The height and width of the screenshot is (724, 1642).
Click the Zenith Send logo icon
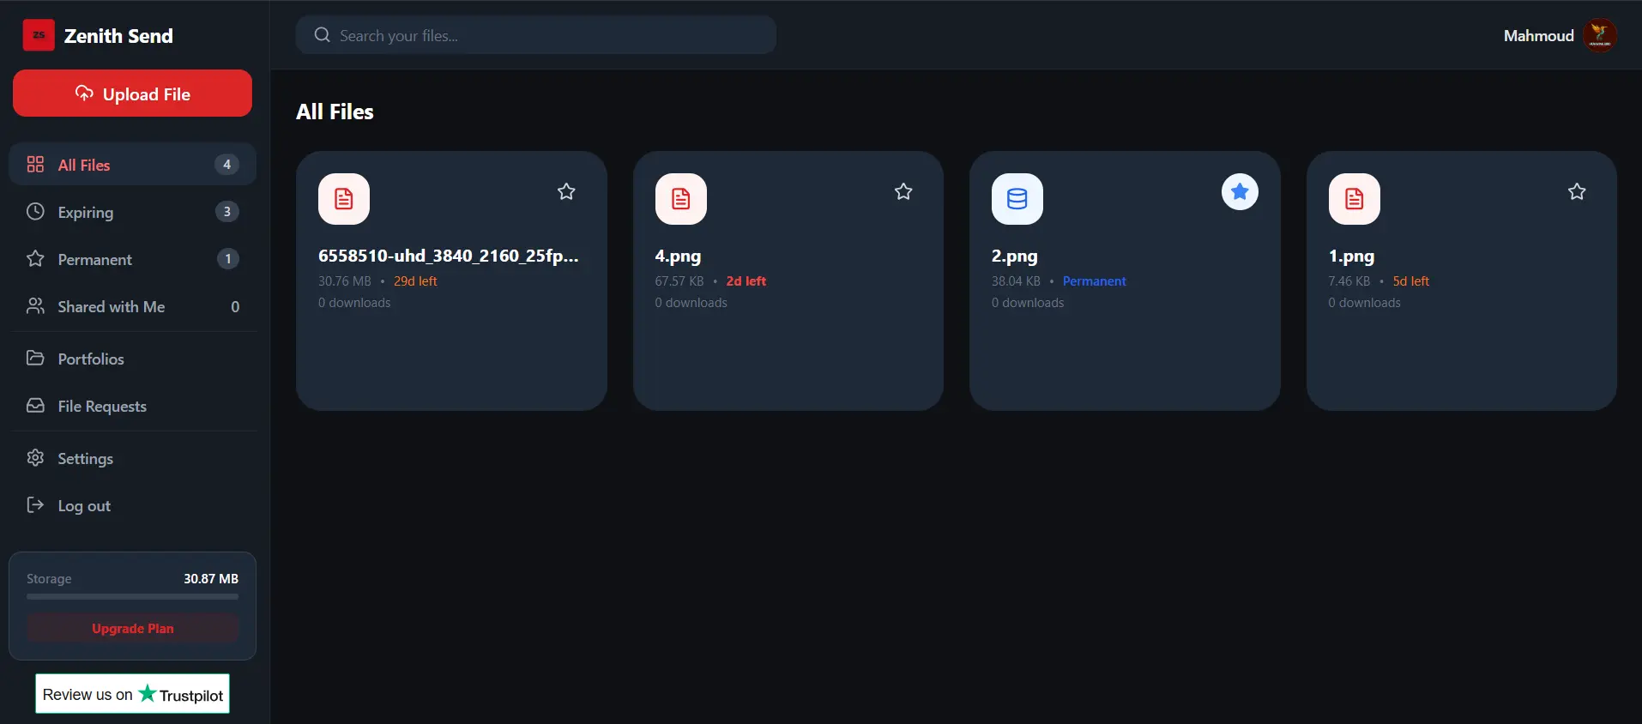pyautogui.click(x=39, y=35)
